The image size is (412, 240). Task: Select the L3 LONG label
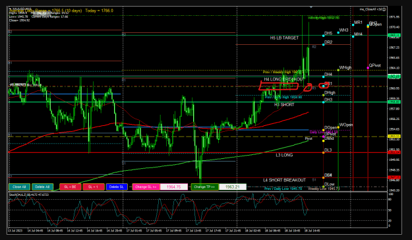point(284,155)
